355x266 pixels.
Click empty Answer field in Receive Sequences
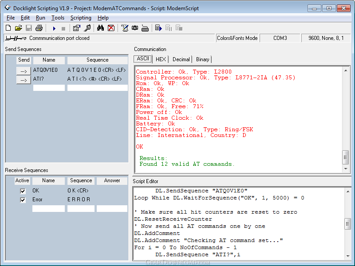pos(112,208)
